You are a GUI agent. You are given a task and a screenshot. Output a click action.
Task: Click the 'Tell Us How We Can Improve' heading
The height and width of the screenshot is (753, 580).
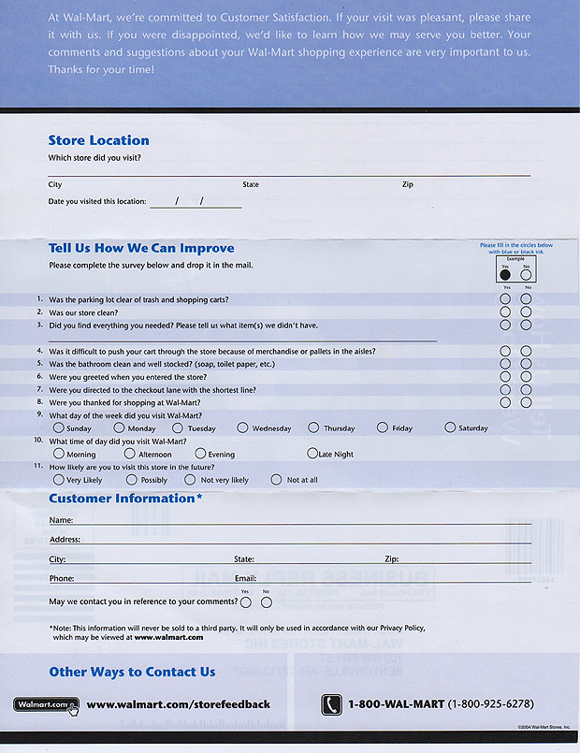pos(141,248)
